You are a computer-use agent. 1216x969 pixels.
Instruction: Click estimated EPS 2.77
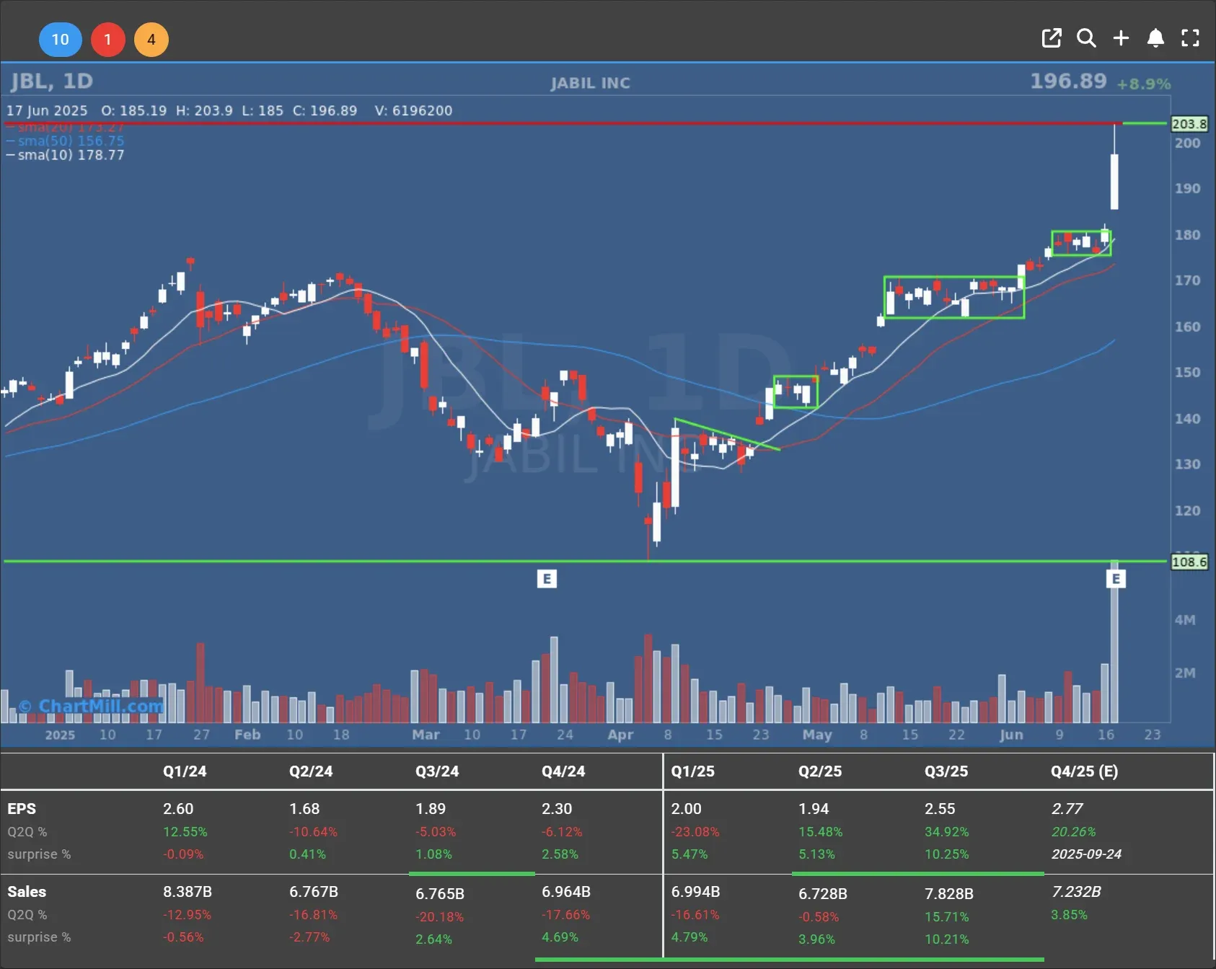pyautogui.click(x=1067, y=809)
